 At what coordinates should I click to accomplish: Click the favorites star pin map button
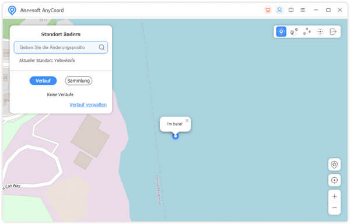pos(334,164)
